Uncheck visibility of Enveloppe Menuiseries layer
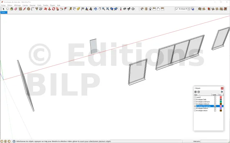The height and width of the screenshot is (143, 230). 215,106
